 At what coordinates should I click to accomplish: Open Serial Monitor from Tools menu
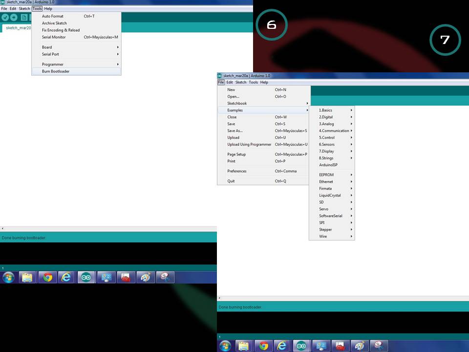[76, 37]
